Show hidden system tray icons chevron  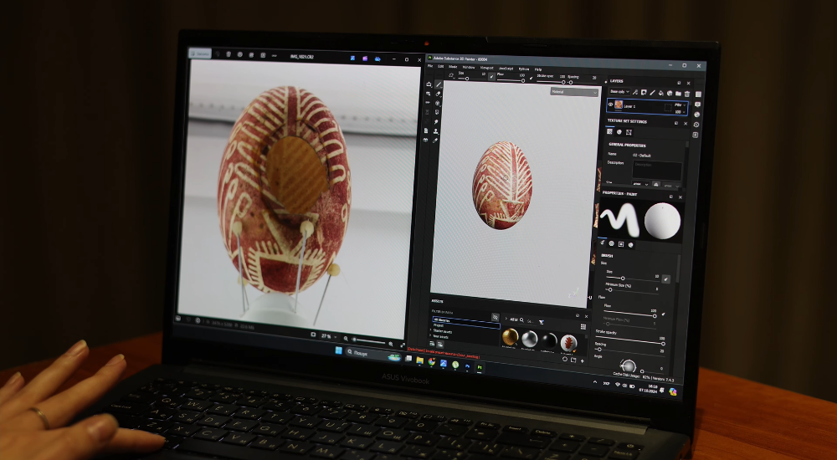(x=595, y=382)
